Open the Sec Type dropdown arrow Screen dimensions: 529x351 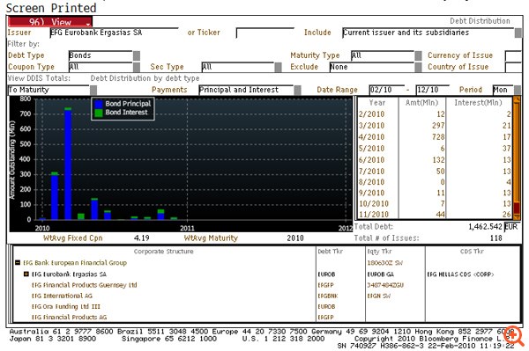[278, 67]
